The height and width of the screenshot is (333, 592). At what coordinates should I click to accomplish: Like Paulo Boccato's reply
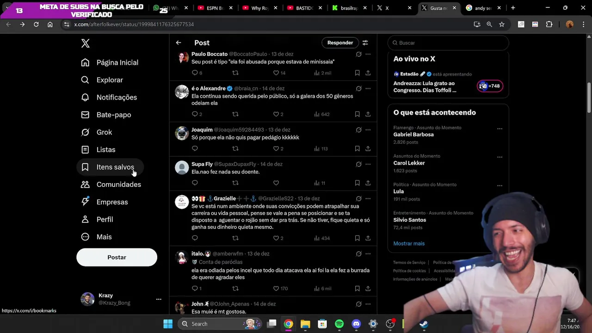click(276, 73)
